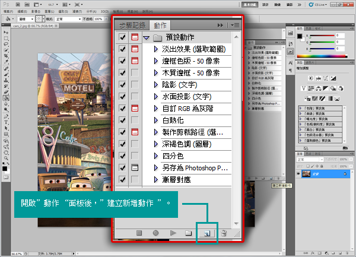Click the square stop recording button
The width and height of the screenshot is (356, 257).
point(139,233)
